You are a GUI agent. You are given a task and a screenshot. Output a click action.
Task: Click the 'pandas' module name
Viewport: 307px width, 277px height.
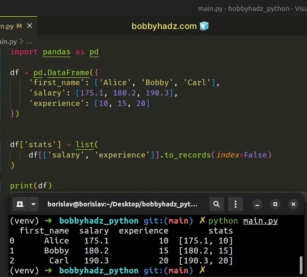pyautogui.click(x=57, y=52)
